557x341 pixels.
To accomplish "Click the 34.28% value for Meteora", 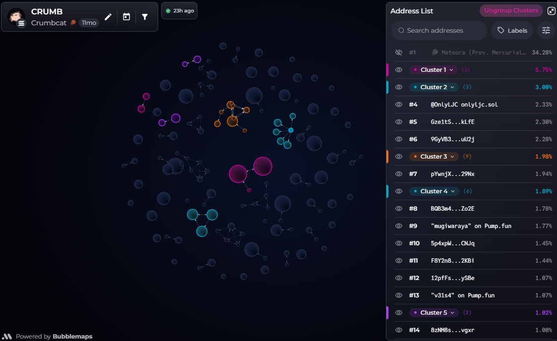I will (542, 53).
